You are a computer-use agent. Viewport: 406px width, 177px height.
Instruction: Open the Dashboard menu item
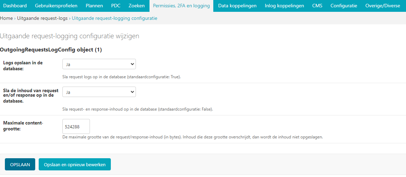tap(15, 6)
